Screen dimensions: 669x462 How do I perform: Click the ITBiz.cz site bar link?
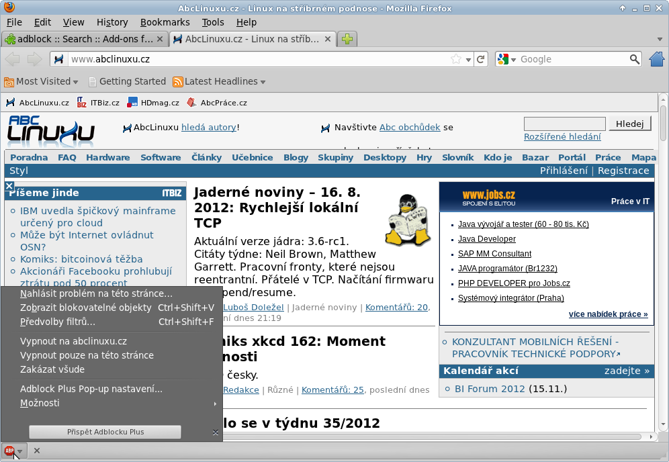(x=98, y=103)
